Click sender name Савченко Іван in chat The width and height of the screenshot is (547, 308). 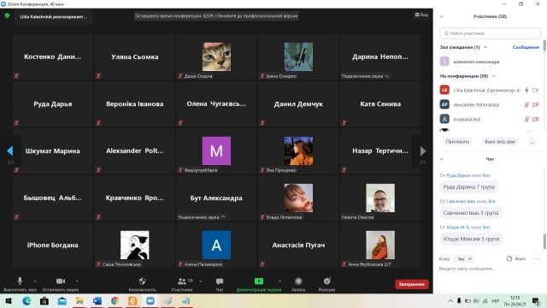click(x=461, y=201)
